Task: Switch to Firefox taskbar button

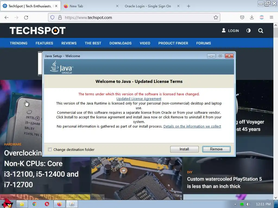Action: coord(59,204)
